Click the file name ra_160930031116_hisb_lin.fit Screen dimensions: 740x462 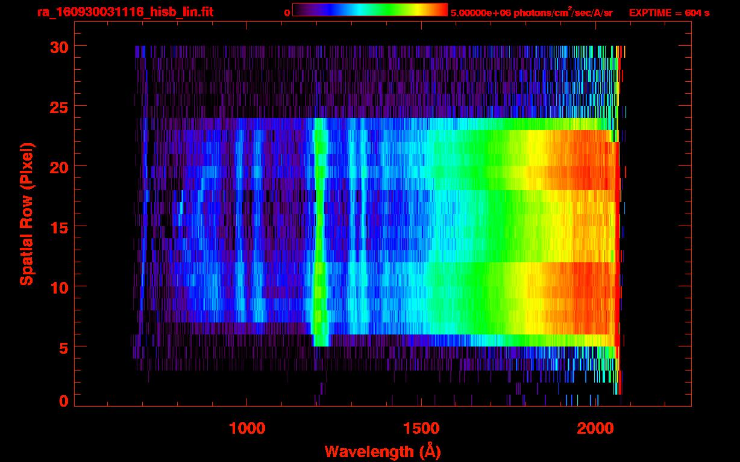tap(124, 12)
